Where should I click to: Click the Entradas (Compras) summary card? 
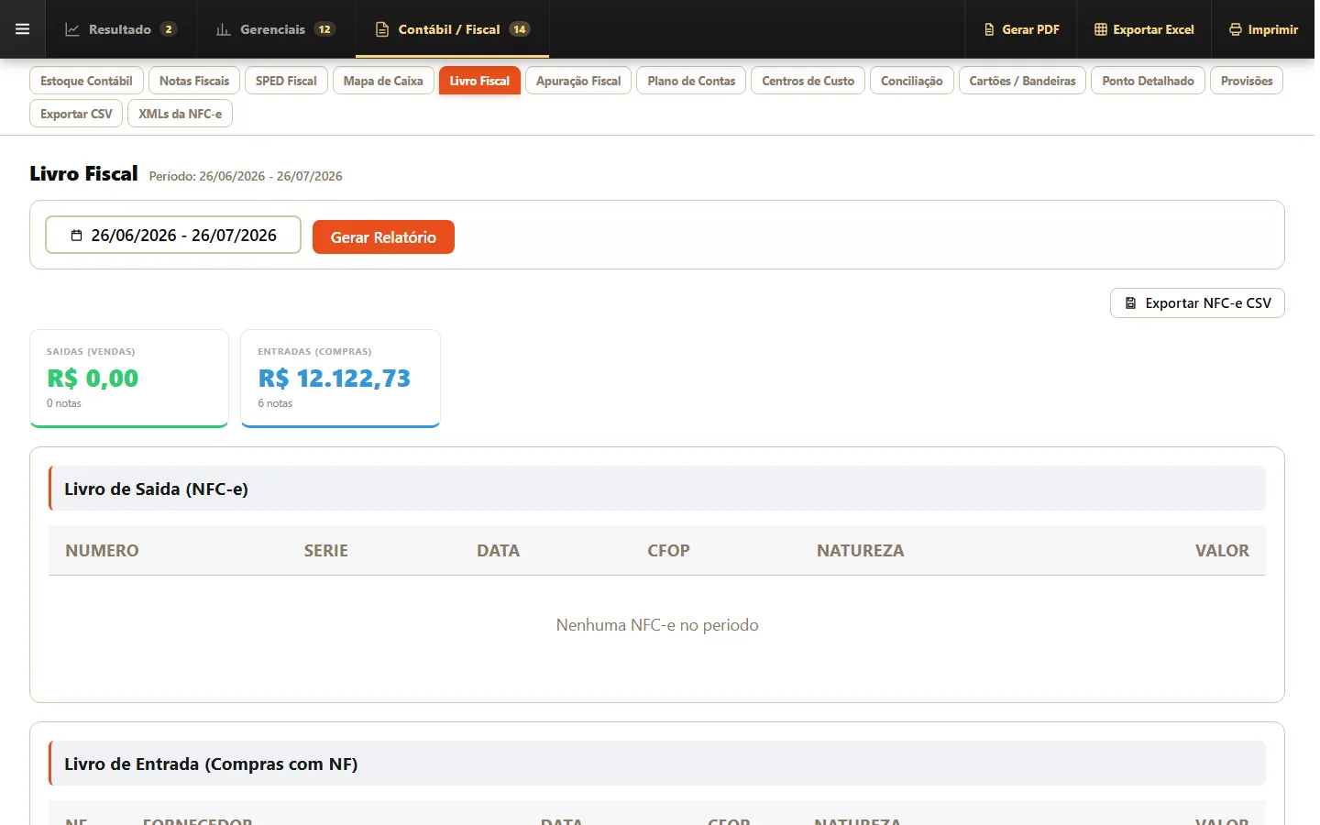[340, 379]
